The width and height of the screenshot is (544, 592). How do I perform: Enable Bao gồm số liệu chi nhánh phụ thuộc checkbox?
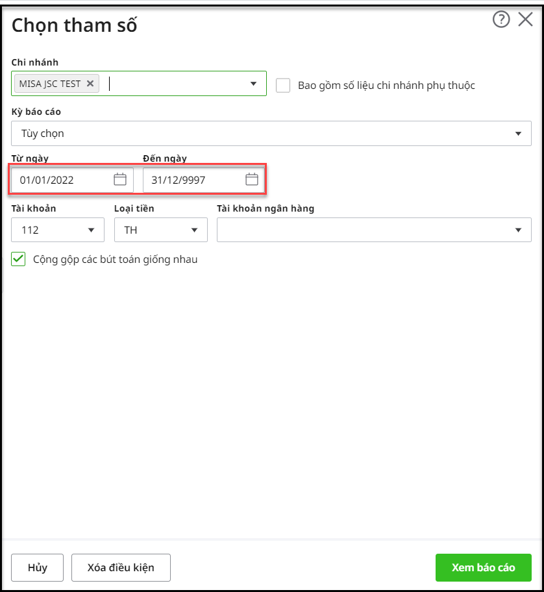click(x=283, y=85)
